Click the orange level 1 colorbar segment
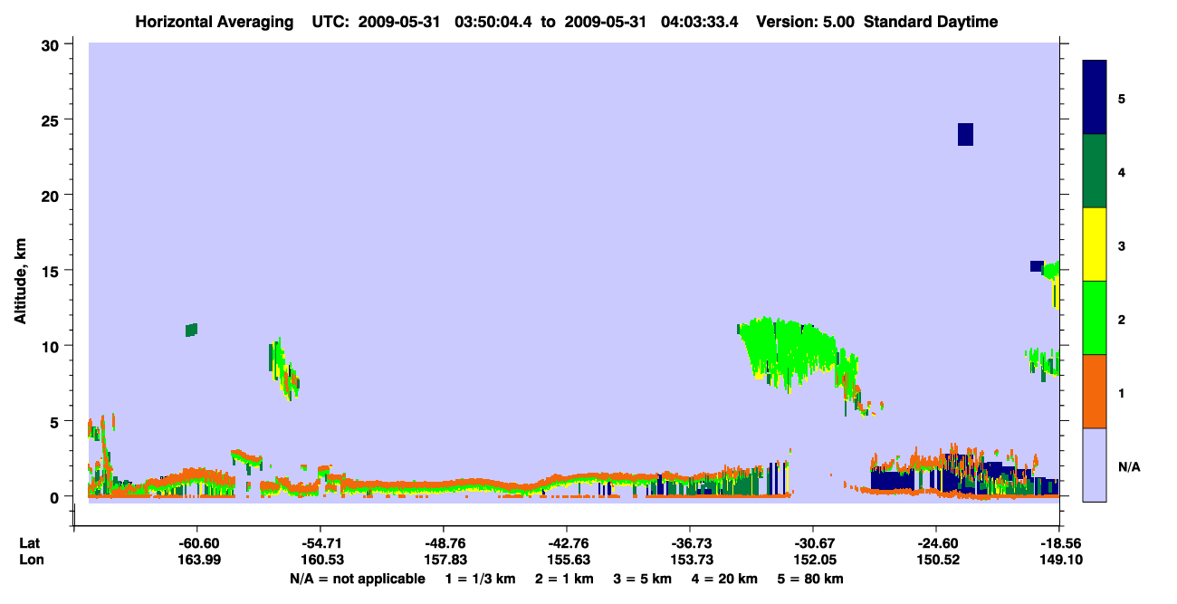The width and height of the screenshot is (1177, 604). (1095, 391)
